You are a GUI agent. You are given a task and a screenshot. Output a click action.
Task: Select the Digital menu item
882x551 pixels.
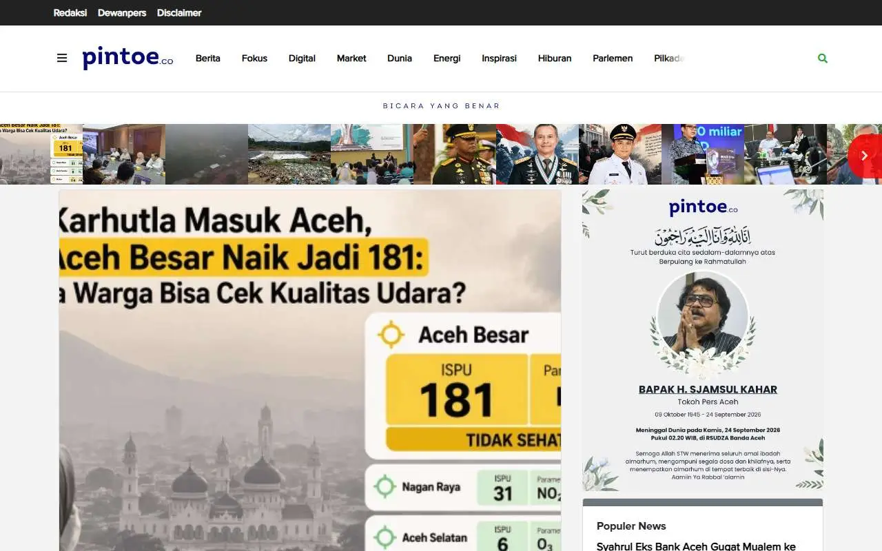(x=302, y=59)
